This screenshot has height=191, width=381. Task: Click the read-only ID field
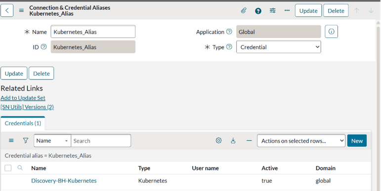93,47
